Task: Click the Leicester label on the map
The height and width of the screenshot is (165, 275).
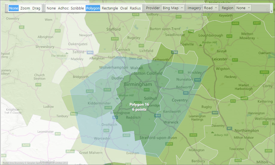Action: click(x=220, y=59)
